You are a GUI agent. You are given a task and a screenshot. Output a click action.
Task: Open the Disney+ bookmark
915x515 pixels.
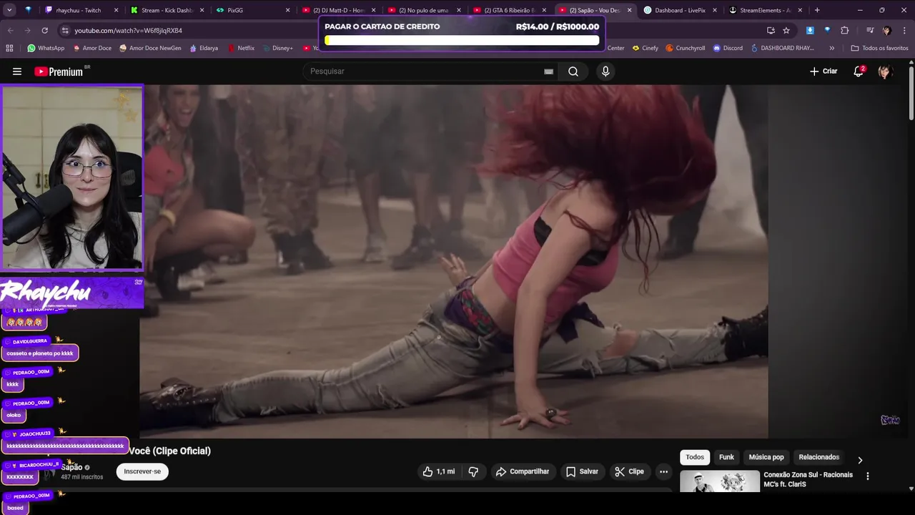[277, 48]
